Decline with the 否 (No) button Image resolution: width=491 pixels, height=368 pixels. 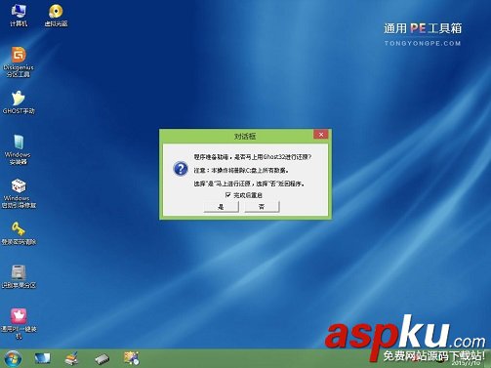262,207
